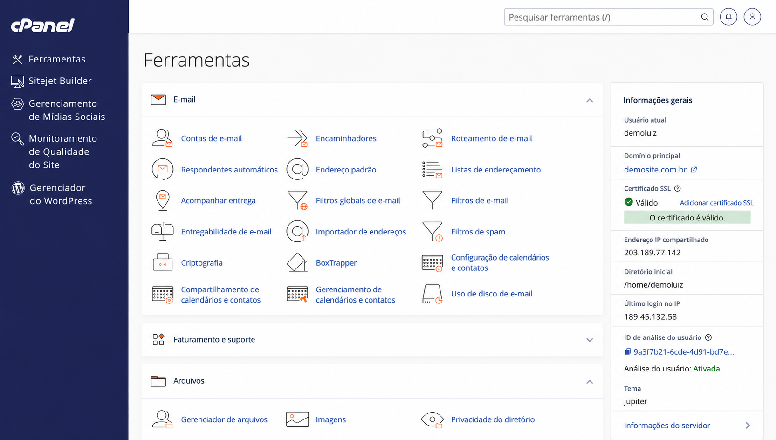Click the Arquivos section header title
Viewport: 776px width, 440px height.
click(x=189, y=381)
